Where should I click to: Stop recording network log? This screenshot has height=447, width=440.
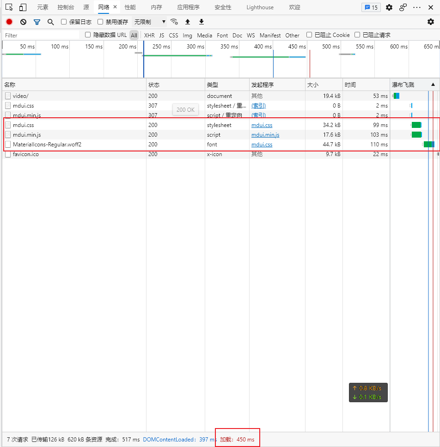(9, 22)
